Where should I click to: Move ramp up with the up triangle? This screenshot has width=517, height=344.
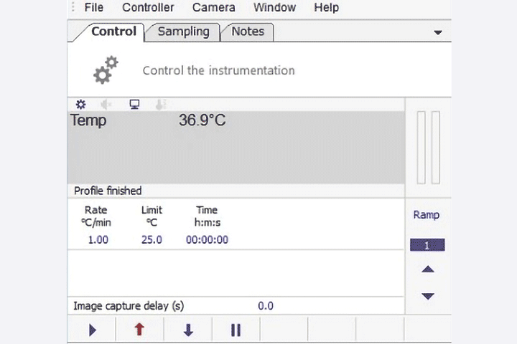[428, 269]
